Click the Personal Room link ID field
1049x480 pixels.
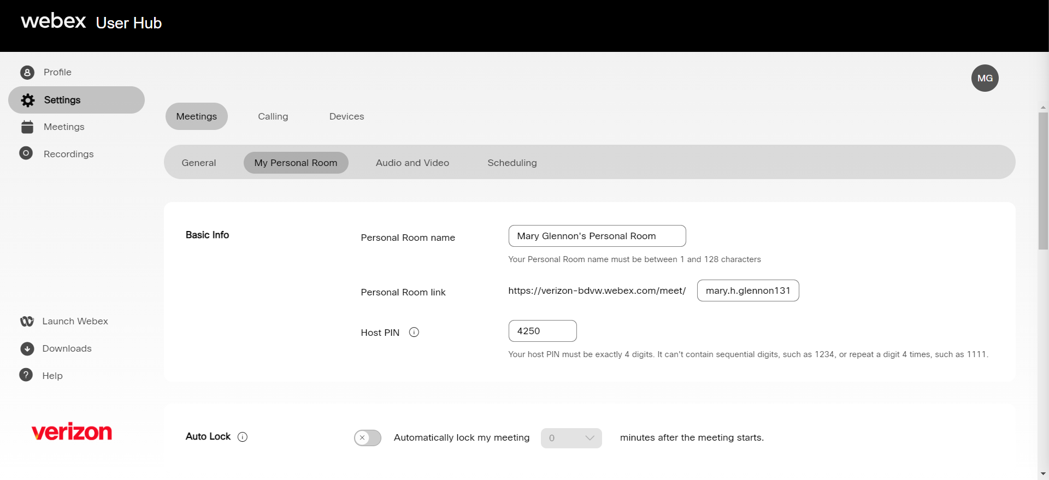(748, 291)
